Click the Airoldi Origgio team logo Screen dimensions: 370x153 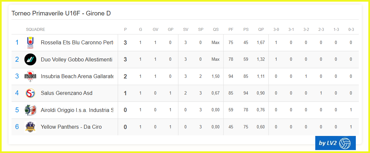click(30, 110)
